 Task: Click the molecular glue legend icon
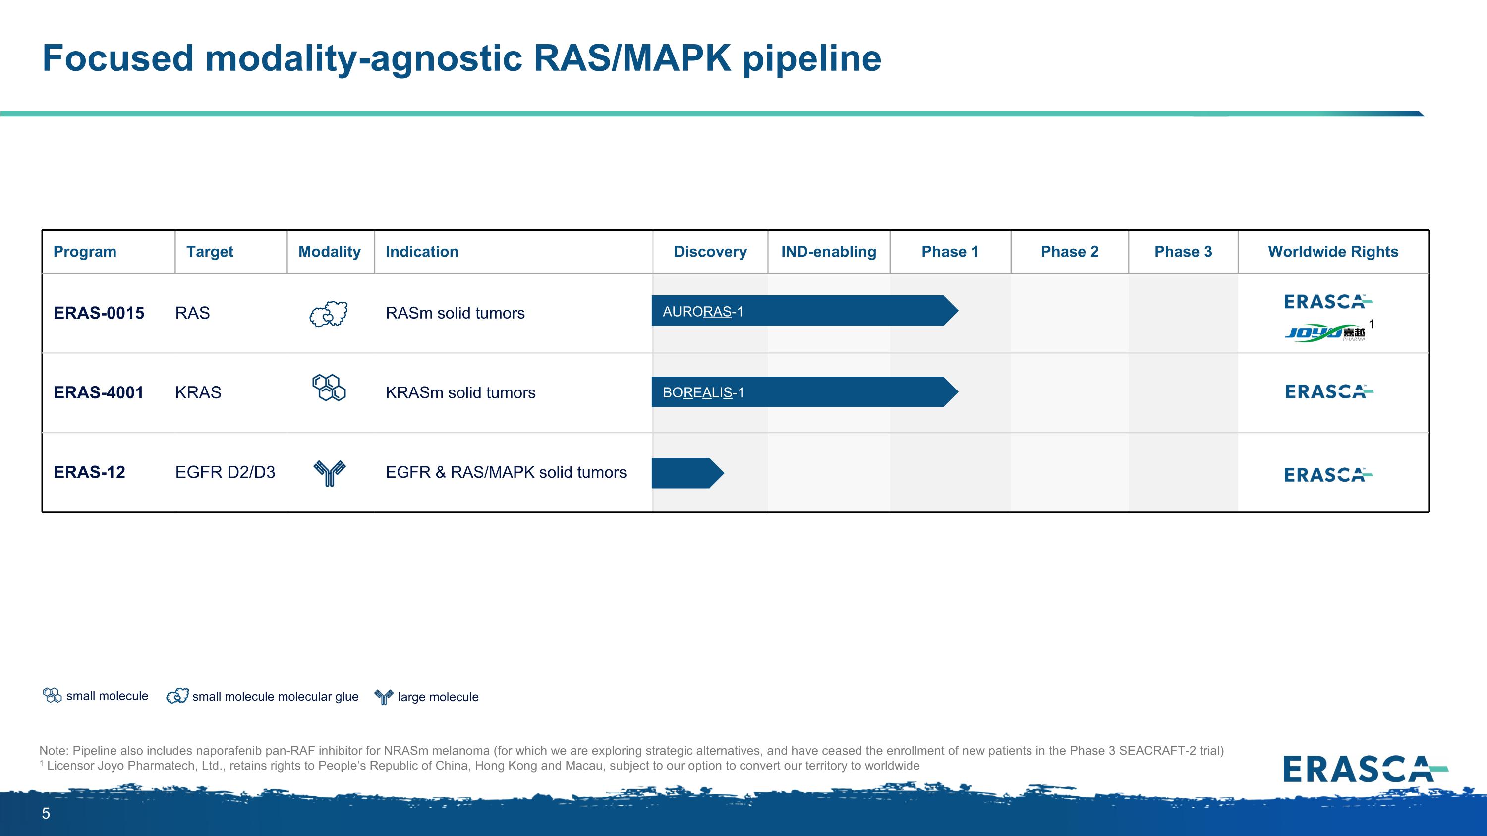(177, 696)
